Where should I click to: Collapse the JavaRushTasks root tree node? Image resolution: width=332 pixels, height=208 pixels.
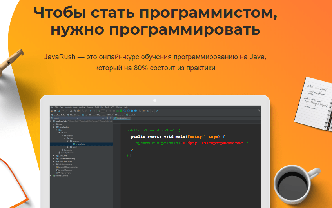[x=51, y=121]
